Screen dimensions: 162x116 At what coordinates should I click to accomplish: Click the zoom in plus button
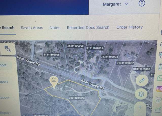click(x=140, y=107)
